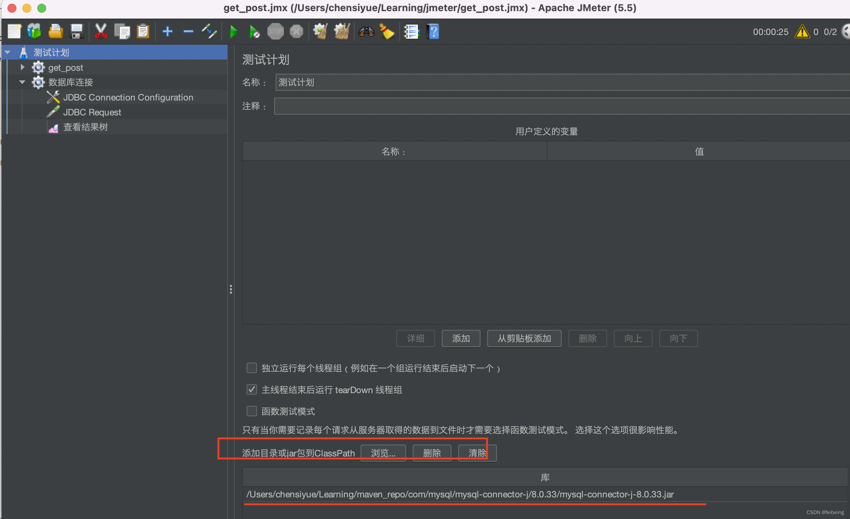The width and height of the screenshot is (850, 519).
Task: Click the 00:00:25 elapsed time display
Action: click(770, 32)
